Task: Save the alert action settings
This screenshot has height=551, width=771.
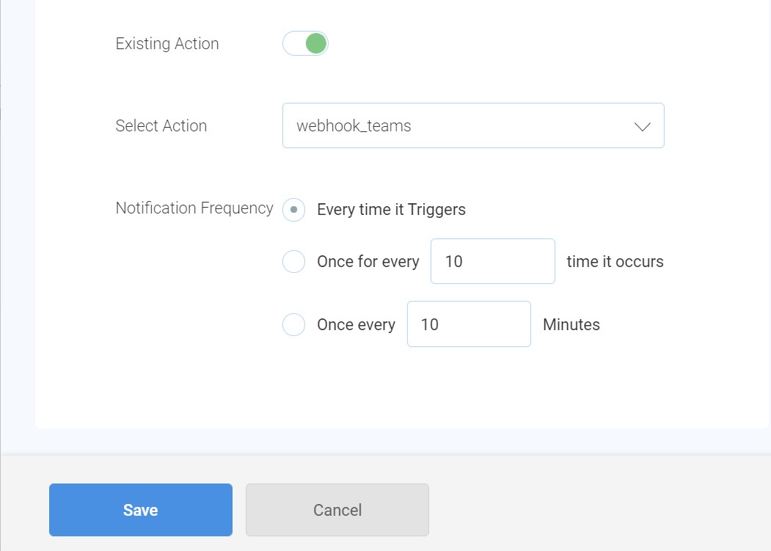Action: [x=141, y=510]
